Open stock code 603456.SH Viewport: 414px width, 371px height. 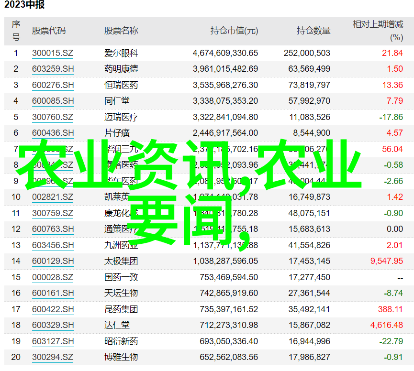53,245
